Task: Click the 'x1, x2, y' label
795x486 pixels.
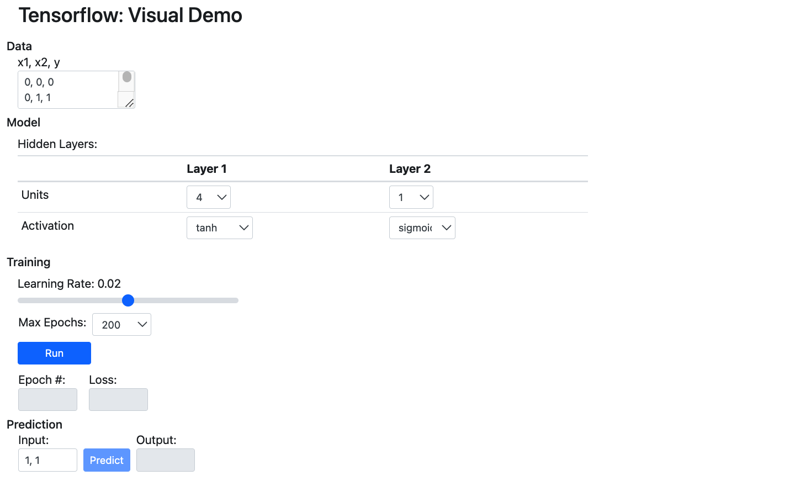Action: [39, 62]
